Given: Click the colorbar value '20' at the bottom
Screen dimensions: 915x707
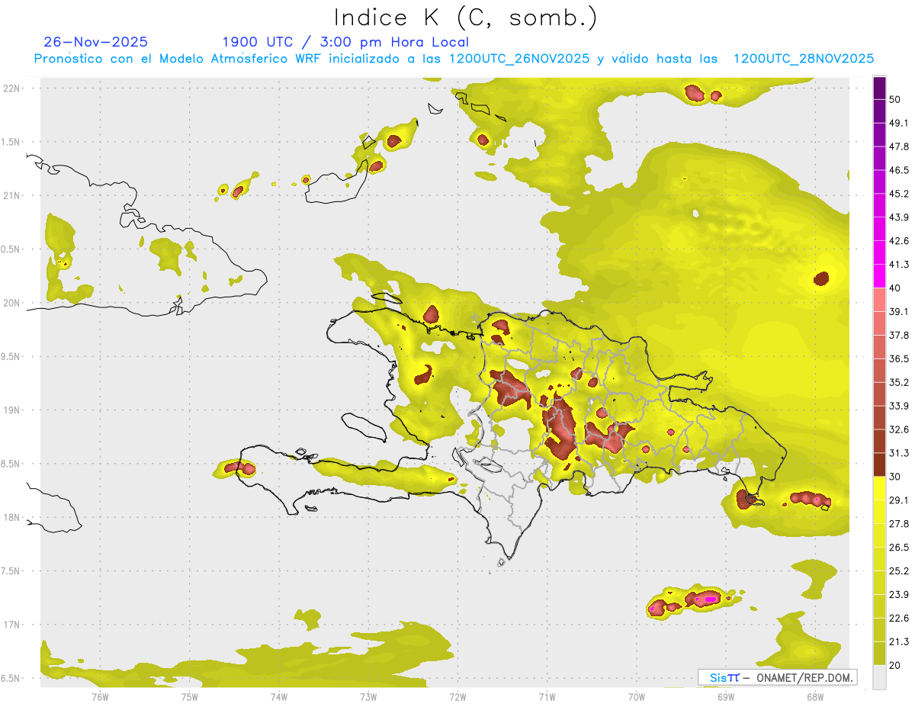Looking at the screenshot, I should click(x=896, y=665).
